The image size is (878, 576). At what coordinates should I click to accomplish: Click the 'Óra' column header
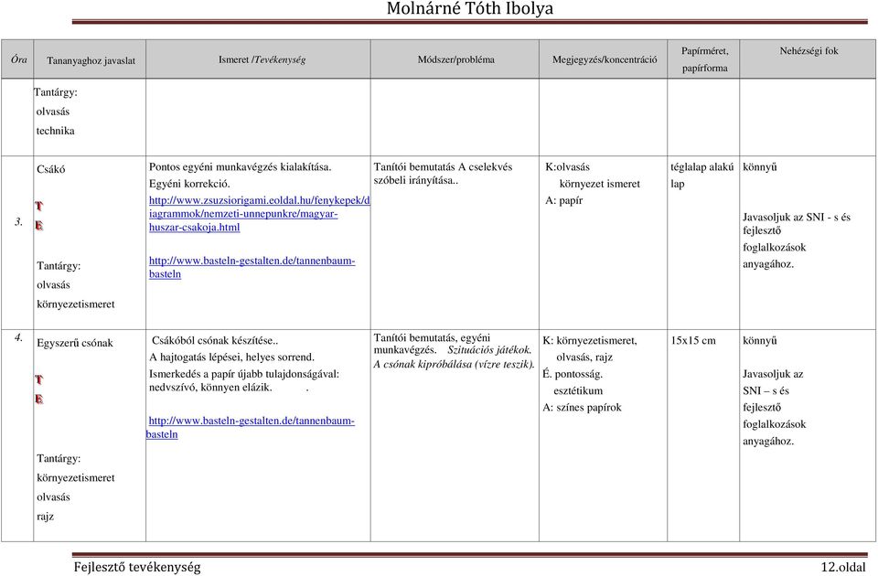[19, 59]
